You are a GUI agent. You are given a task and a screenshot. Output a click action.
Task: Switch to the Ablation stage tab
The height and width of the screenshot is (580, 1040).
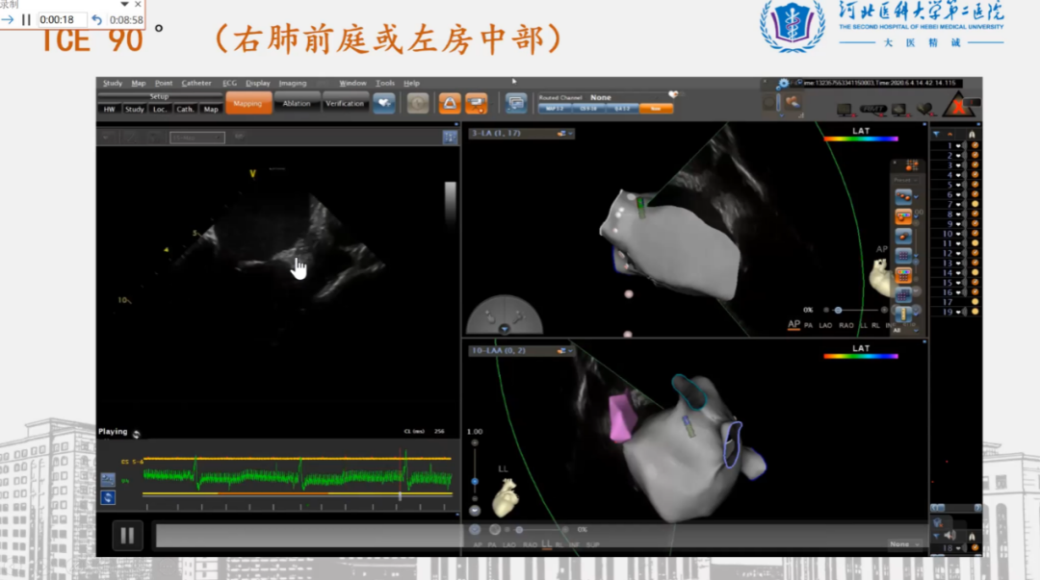click(297, 103)
